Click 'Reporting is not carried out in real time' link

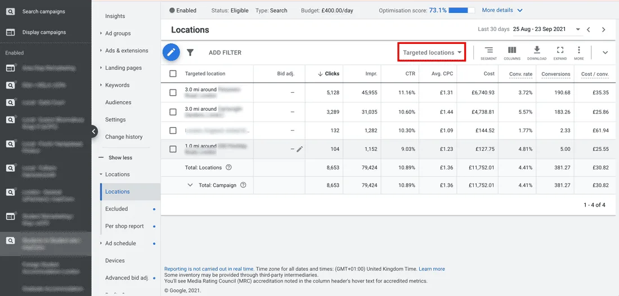tap(209, 269)
